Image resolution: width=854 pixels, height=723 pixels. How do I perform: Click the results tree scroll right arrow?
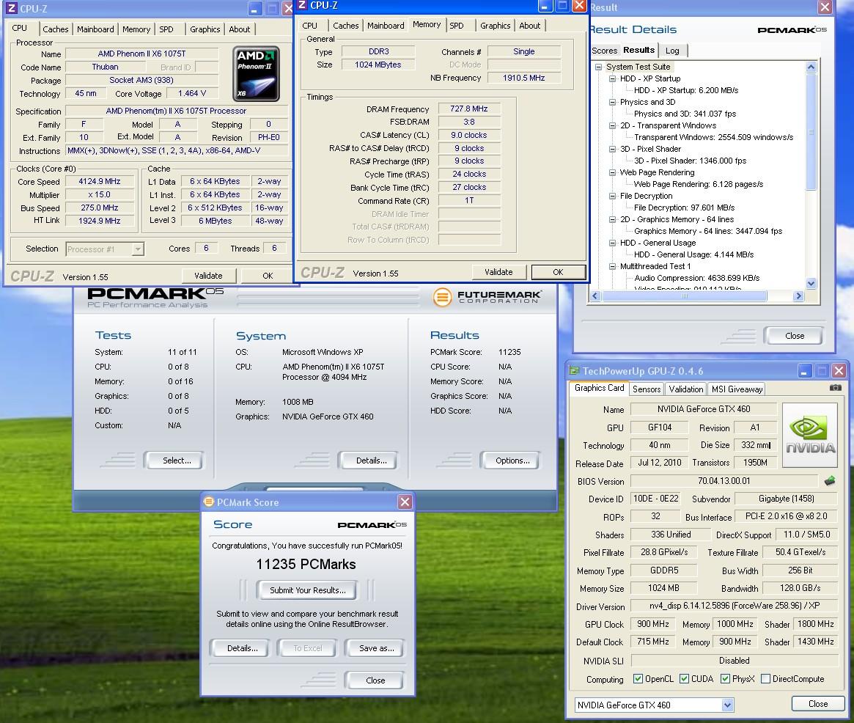tap(798, 296)
